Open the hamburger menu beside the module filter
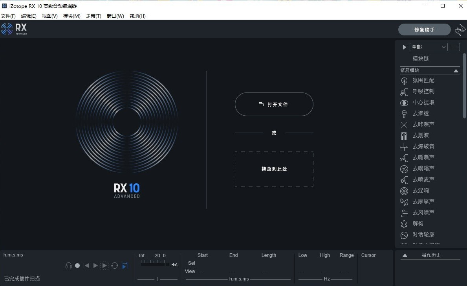Screen dimensions: 467x286 click(454, 47)
